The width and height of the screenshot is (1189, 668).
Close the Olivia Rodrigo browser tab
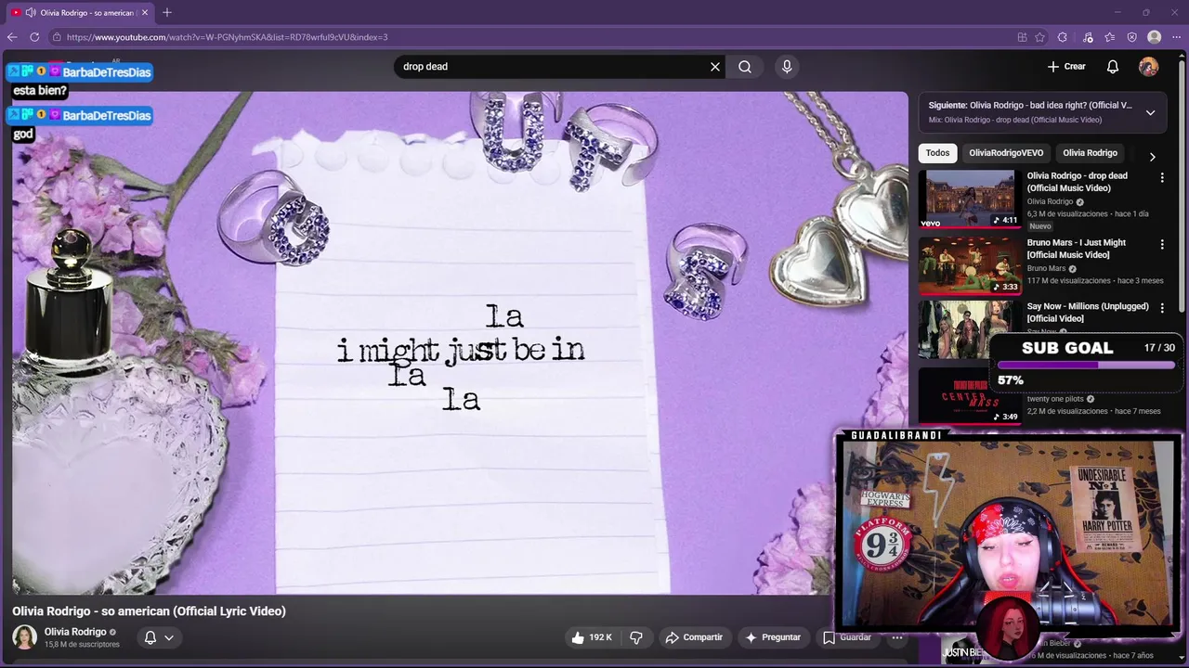pos(145,12)
